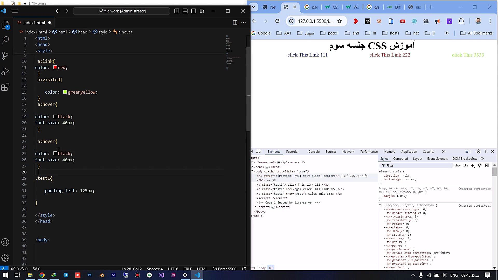Show more bookmarks chevron
This screenshot has height=280, width=498.
click(x=447, y=33)
